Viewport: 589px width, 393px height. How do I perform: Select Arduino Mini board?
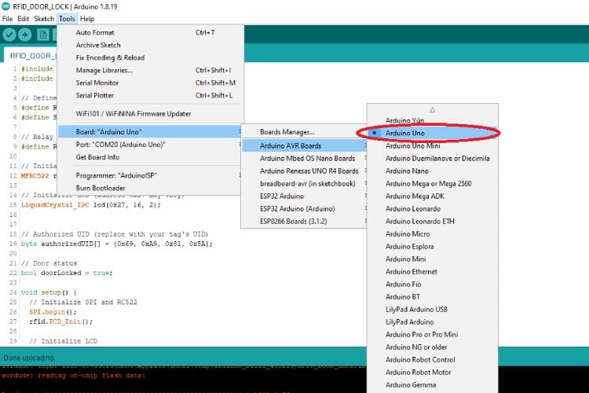pos(433,259)
